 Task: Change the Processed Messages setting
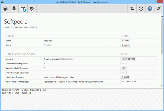(x=125, y=77)
